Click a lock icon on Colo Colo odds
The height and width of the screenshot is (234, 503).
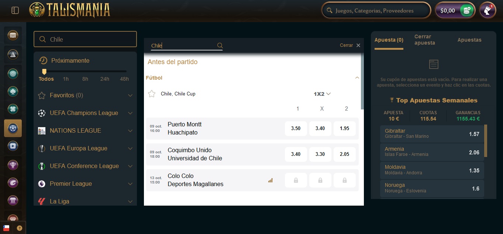(x=296, y=180)
